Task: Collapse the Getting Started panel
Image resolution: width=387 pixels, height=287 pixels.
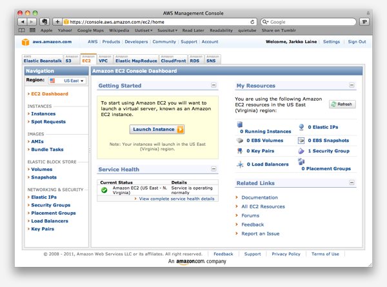Action: tap(213, 86)
